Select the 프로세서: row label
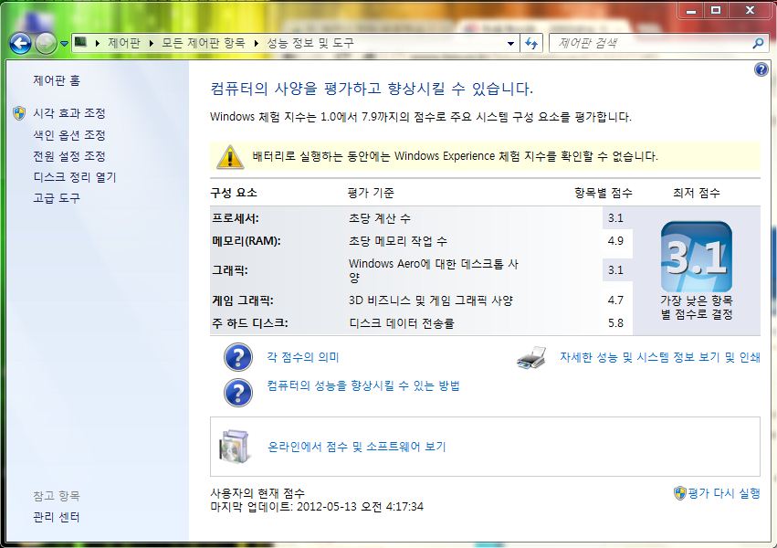 point(236,218)
